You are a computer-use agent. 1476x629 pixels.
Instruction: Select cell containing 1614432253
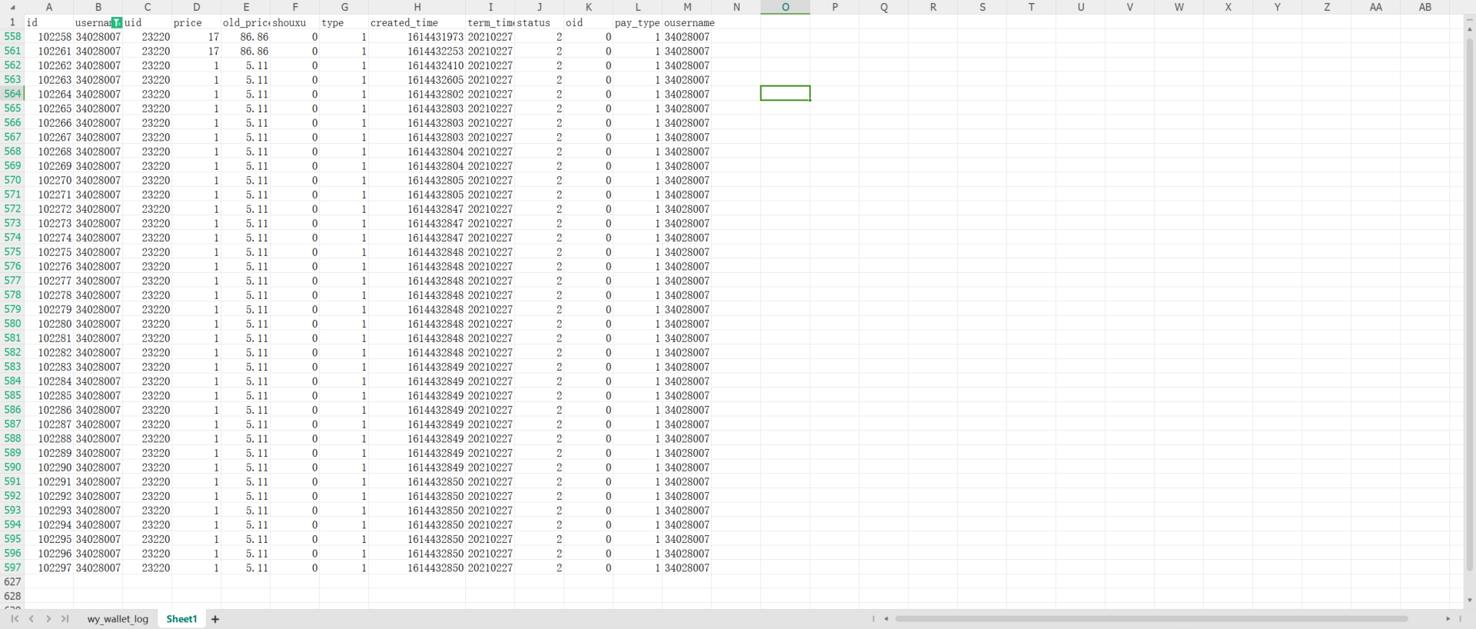417,51
